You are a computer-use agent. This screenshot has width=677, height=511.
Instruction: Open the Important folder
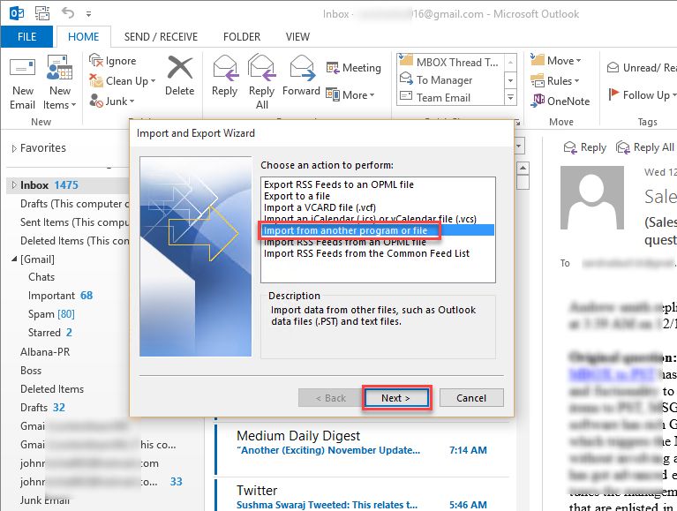[x=60, y=296]
